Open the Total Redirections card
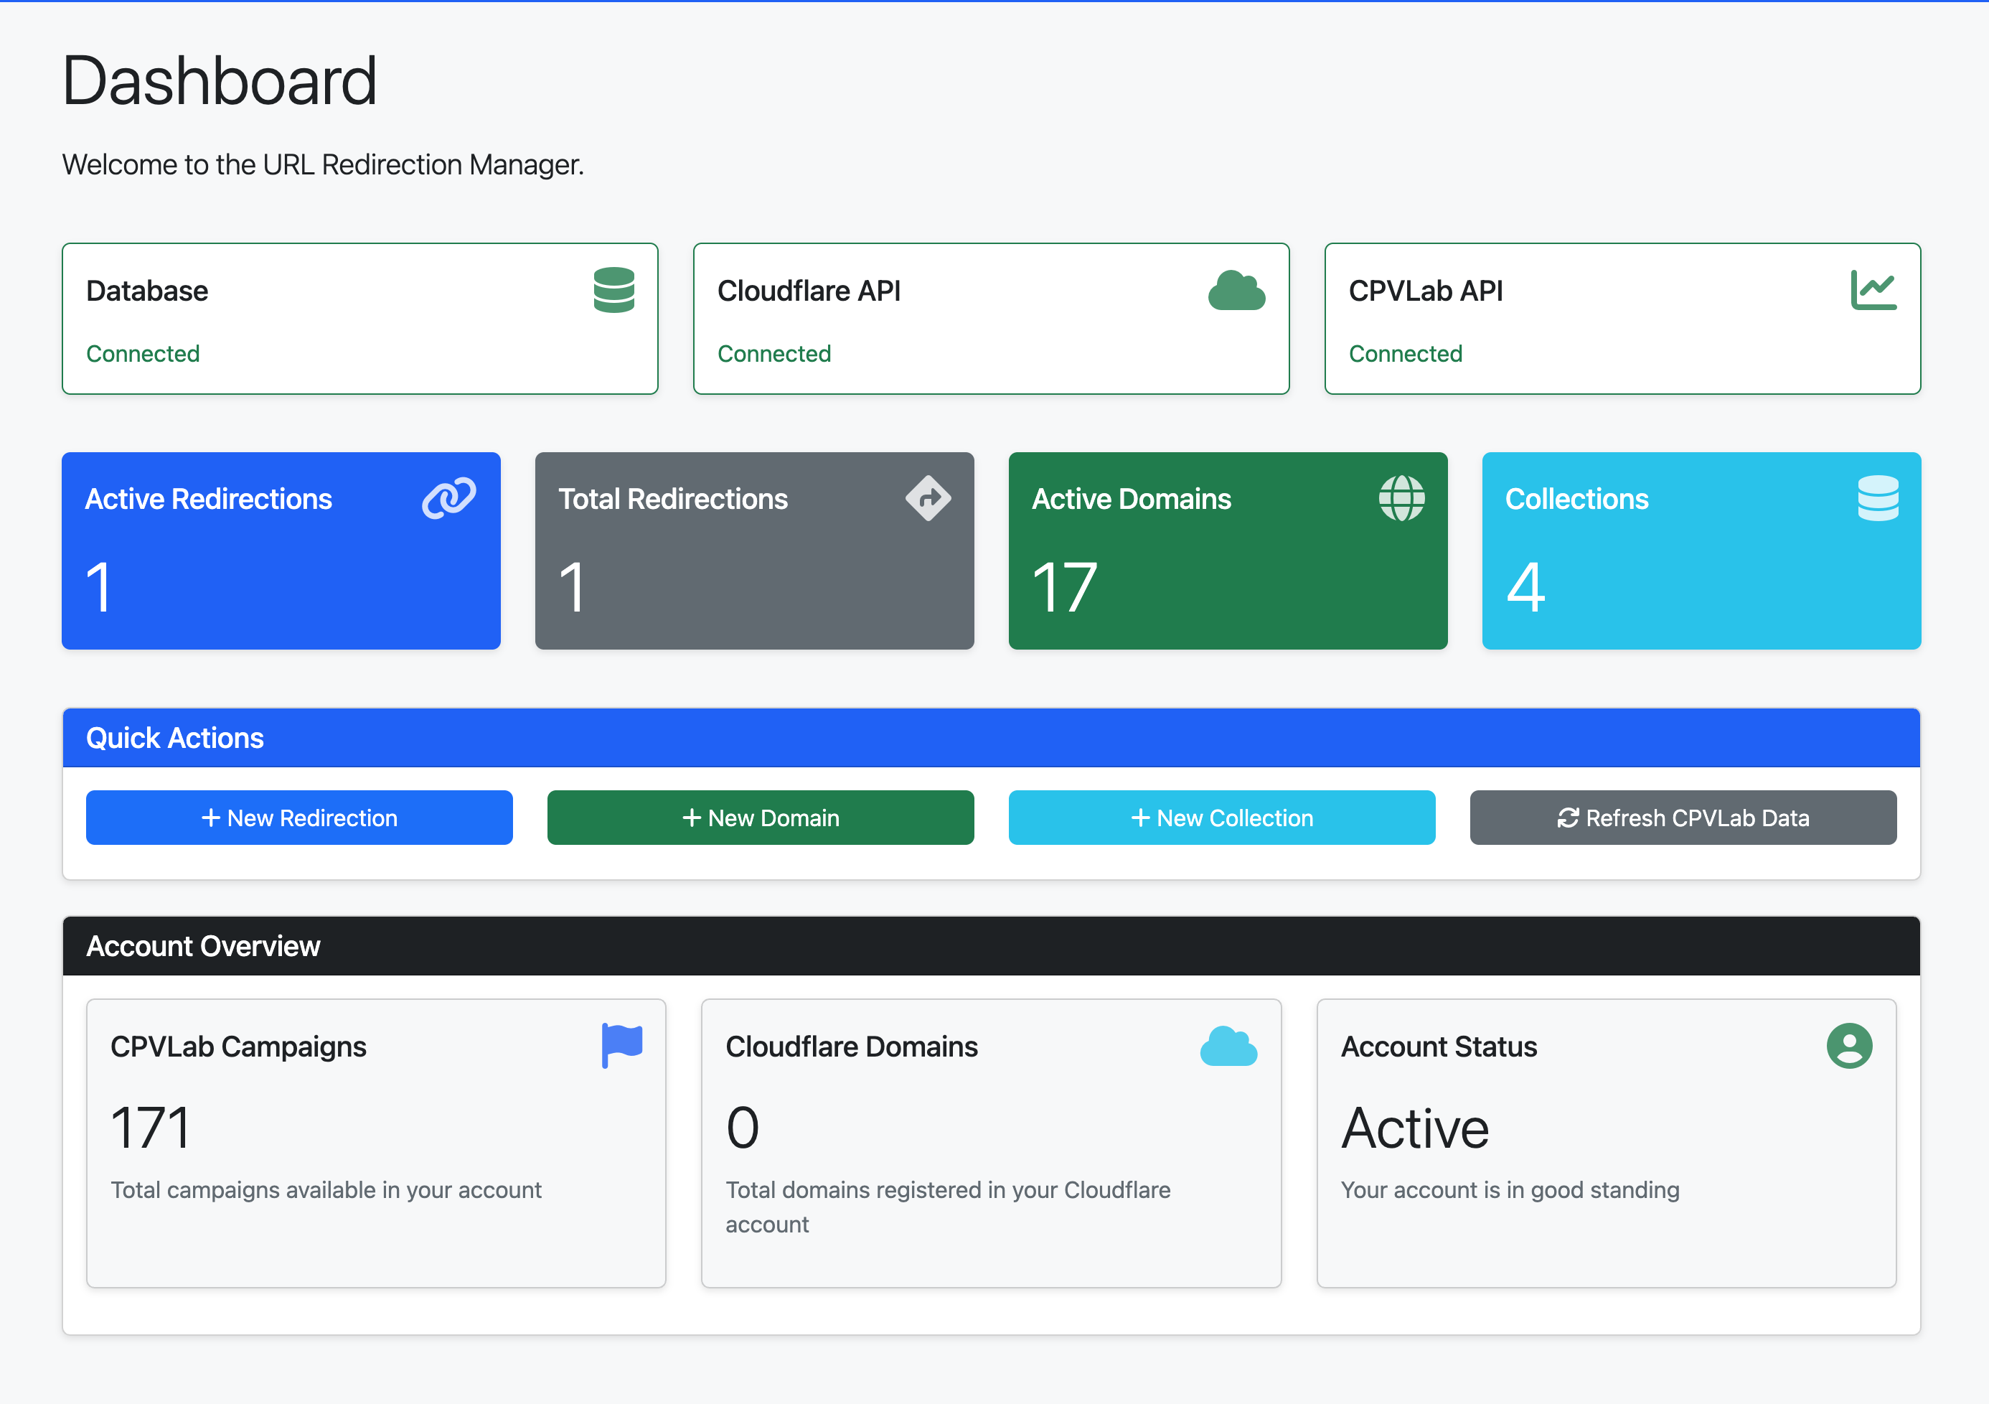This screenshot has height=1404, width=1989. [755, 551]
